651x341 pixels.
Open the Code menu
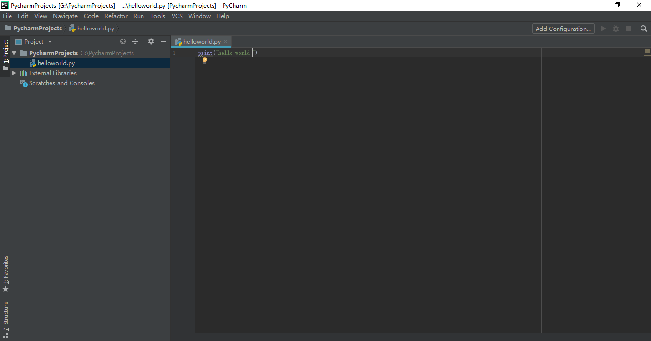point(91,16)
